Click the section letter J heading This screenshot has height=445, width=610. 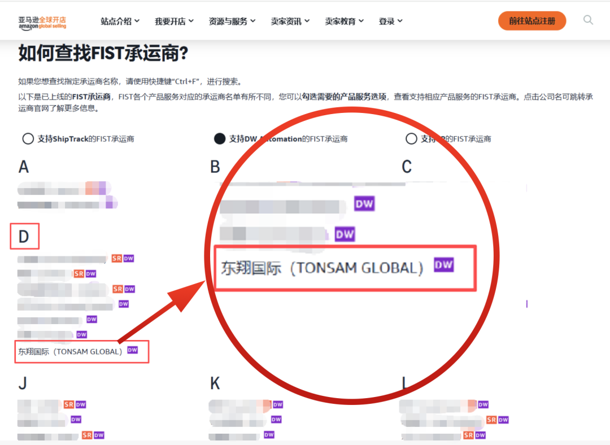pyautogui.click(x=23, y=383)
